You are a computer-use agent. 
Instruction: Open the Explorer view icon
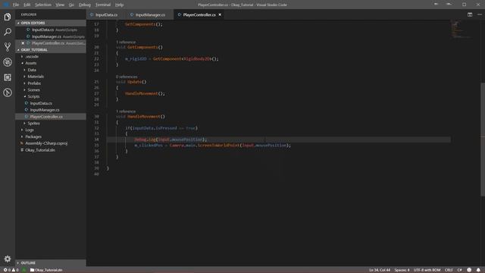pyautogui.click(x=8, y=17)
